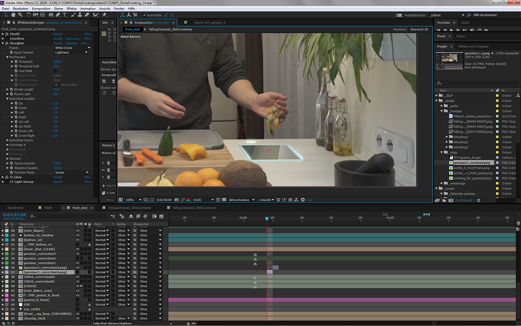Open the Komposition menu
This screenshot has height=326, width=521.
coord(41,9)
